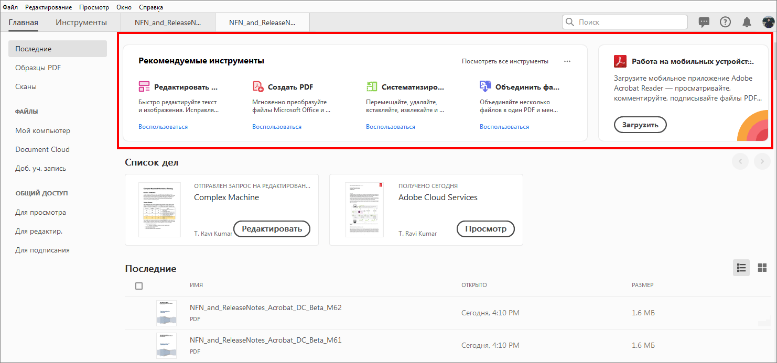Click the Загрузить button
Screen dimensions: 777x363
pyautogui.click(x=640, y=124)
